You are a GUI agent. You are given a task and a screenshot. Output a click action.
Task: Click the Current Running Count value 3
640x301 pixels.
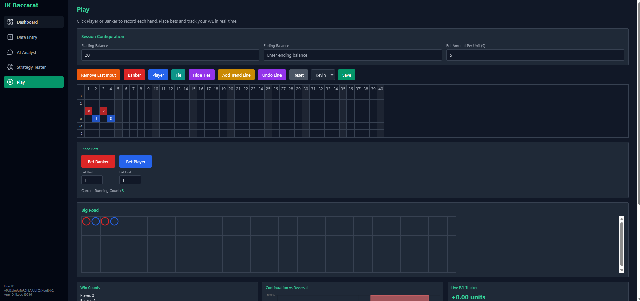[x=123, y=191]
